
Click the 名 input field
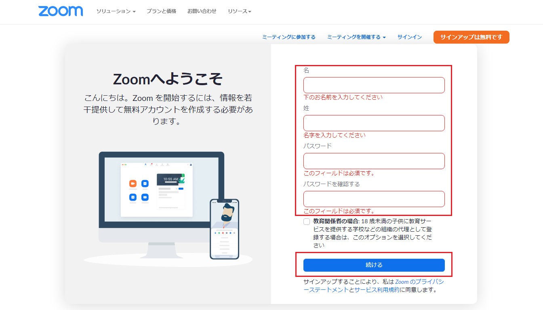(x=374, y=85)
